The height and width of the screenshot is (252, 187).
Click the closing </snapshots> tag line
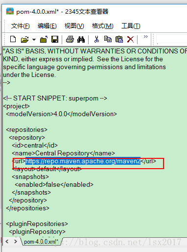pyautogui.click(x=31, y=192)
